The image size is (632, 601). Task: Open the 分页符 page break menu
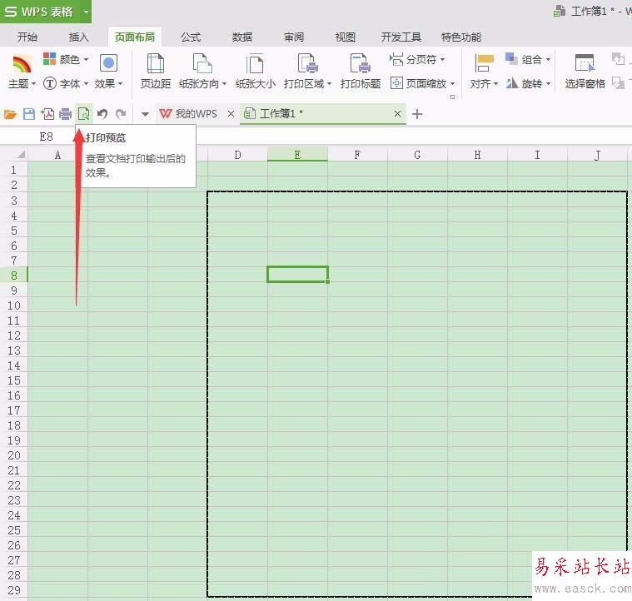click(x=417, y=59)
